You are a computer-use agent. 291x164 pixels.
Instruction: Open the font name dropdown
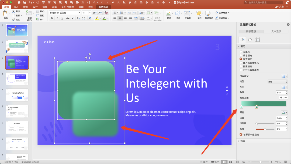[x=79, y=13]
